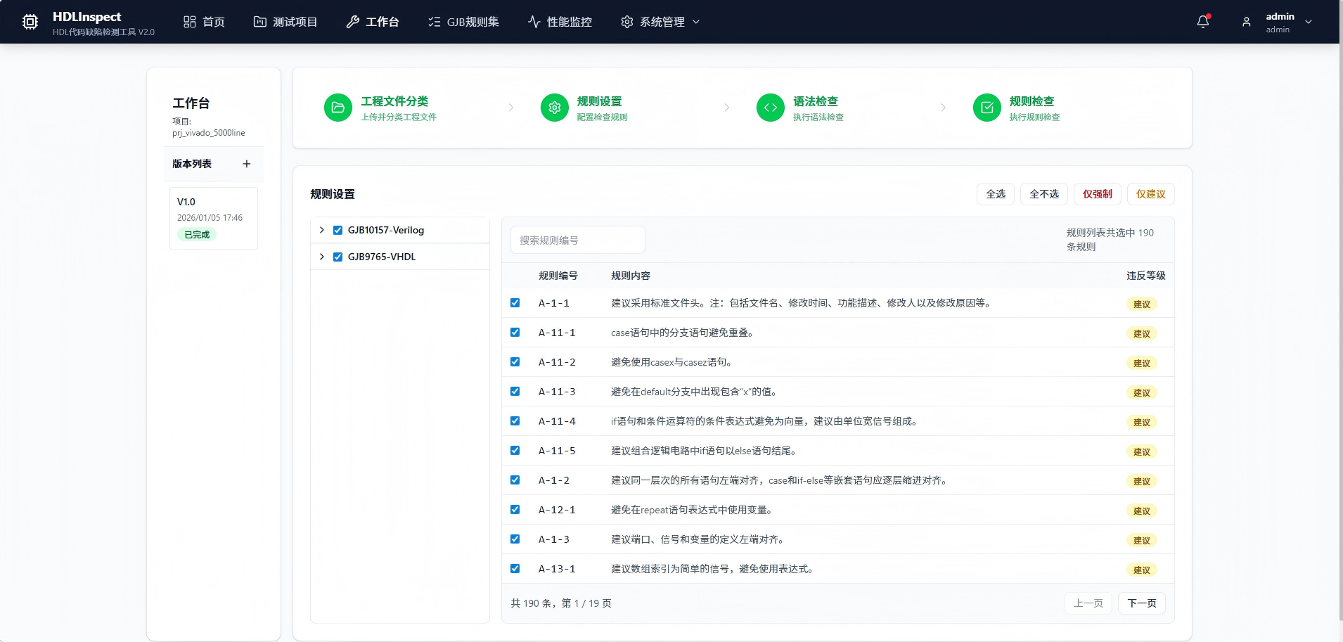Toggle the GJB9765-VHDL checkbox
Image resolution: width=1343 pixels, height=642 pixels.
click(x=338, y=257)
